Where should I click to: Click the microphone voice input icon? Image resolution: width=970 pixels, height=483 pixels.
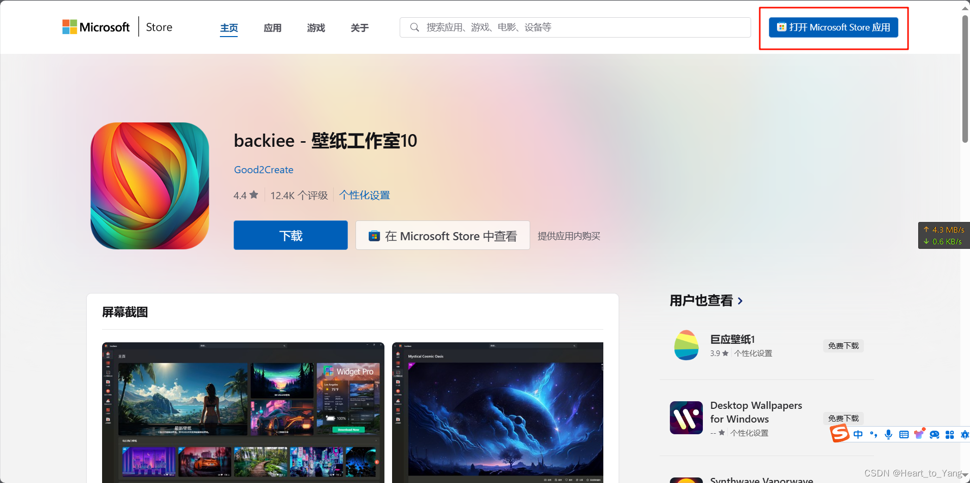888,435
